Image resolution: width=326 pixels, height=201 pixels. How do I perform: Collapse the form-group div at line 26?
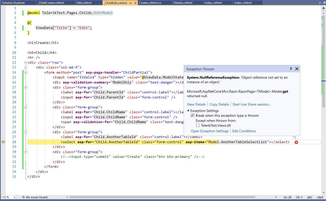pos(26,132)
